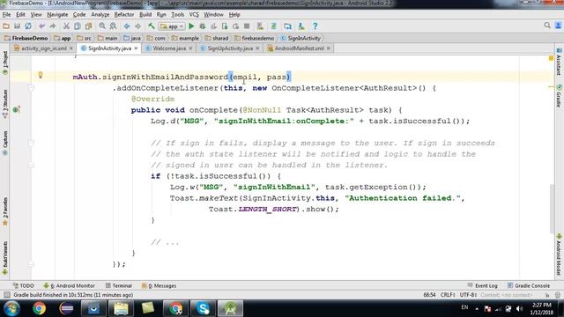564x317 pixels.
Task: Open the Terminal tool window
Action: point(119,285)
